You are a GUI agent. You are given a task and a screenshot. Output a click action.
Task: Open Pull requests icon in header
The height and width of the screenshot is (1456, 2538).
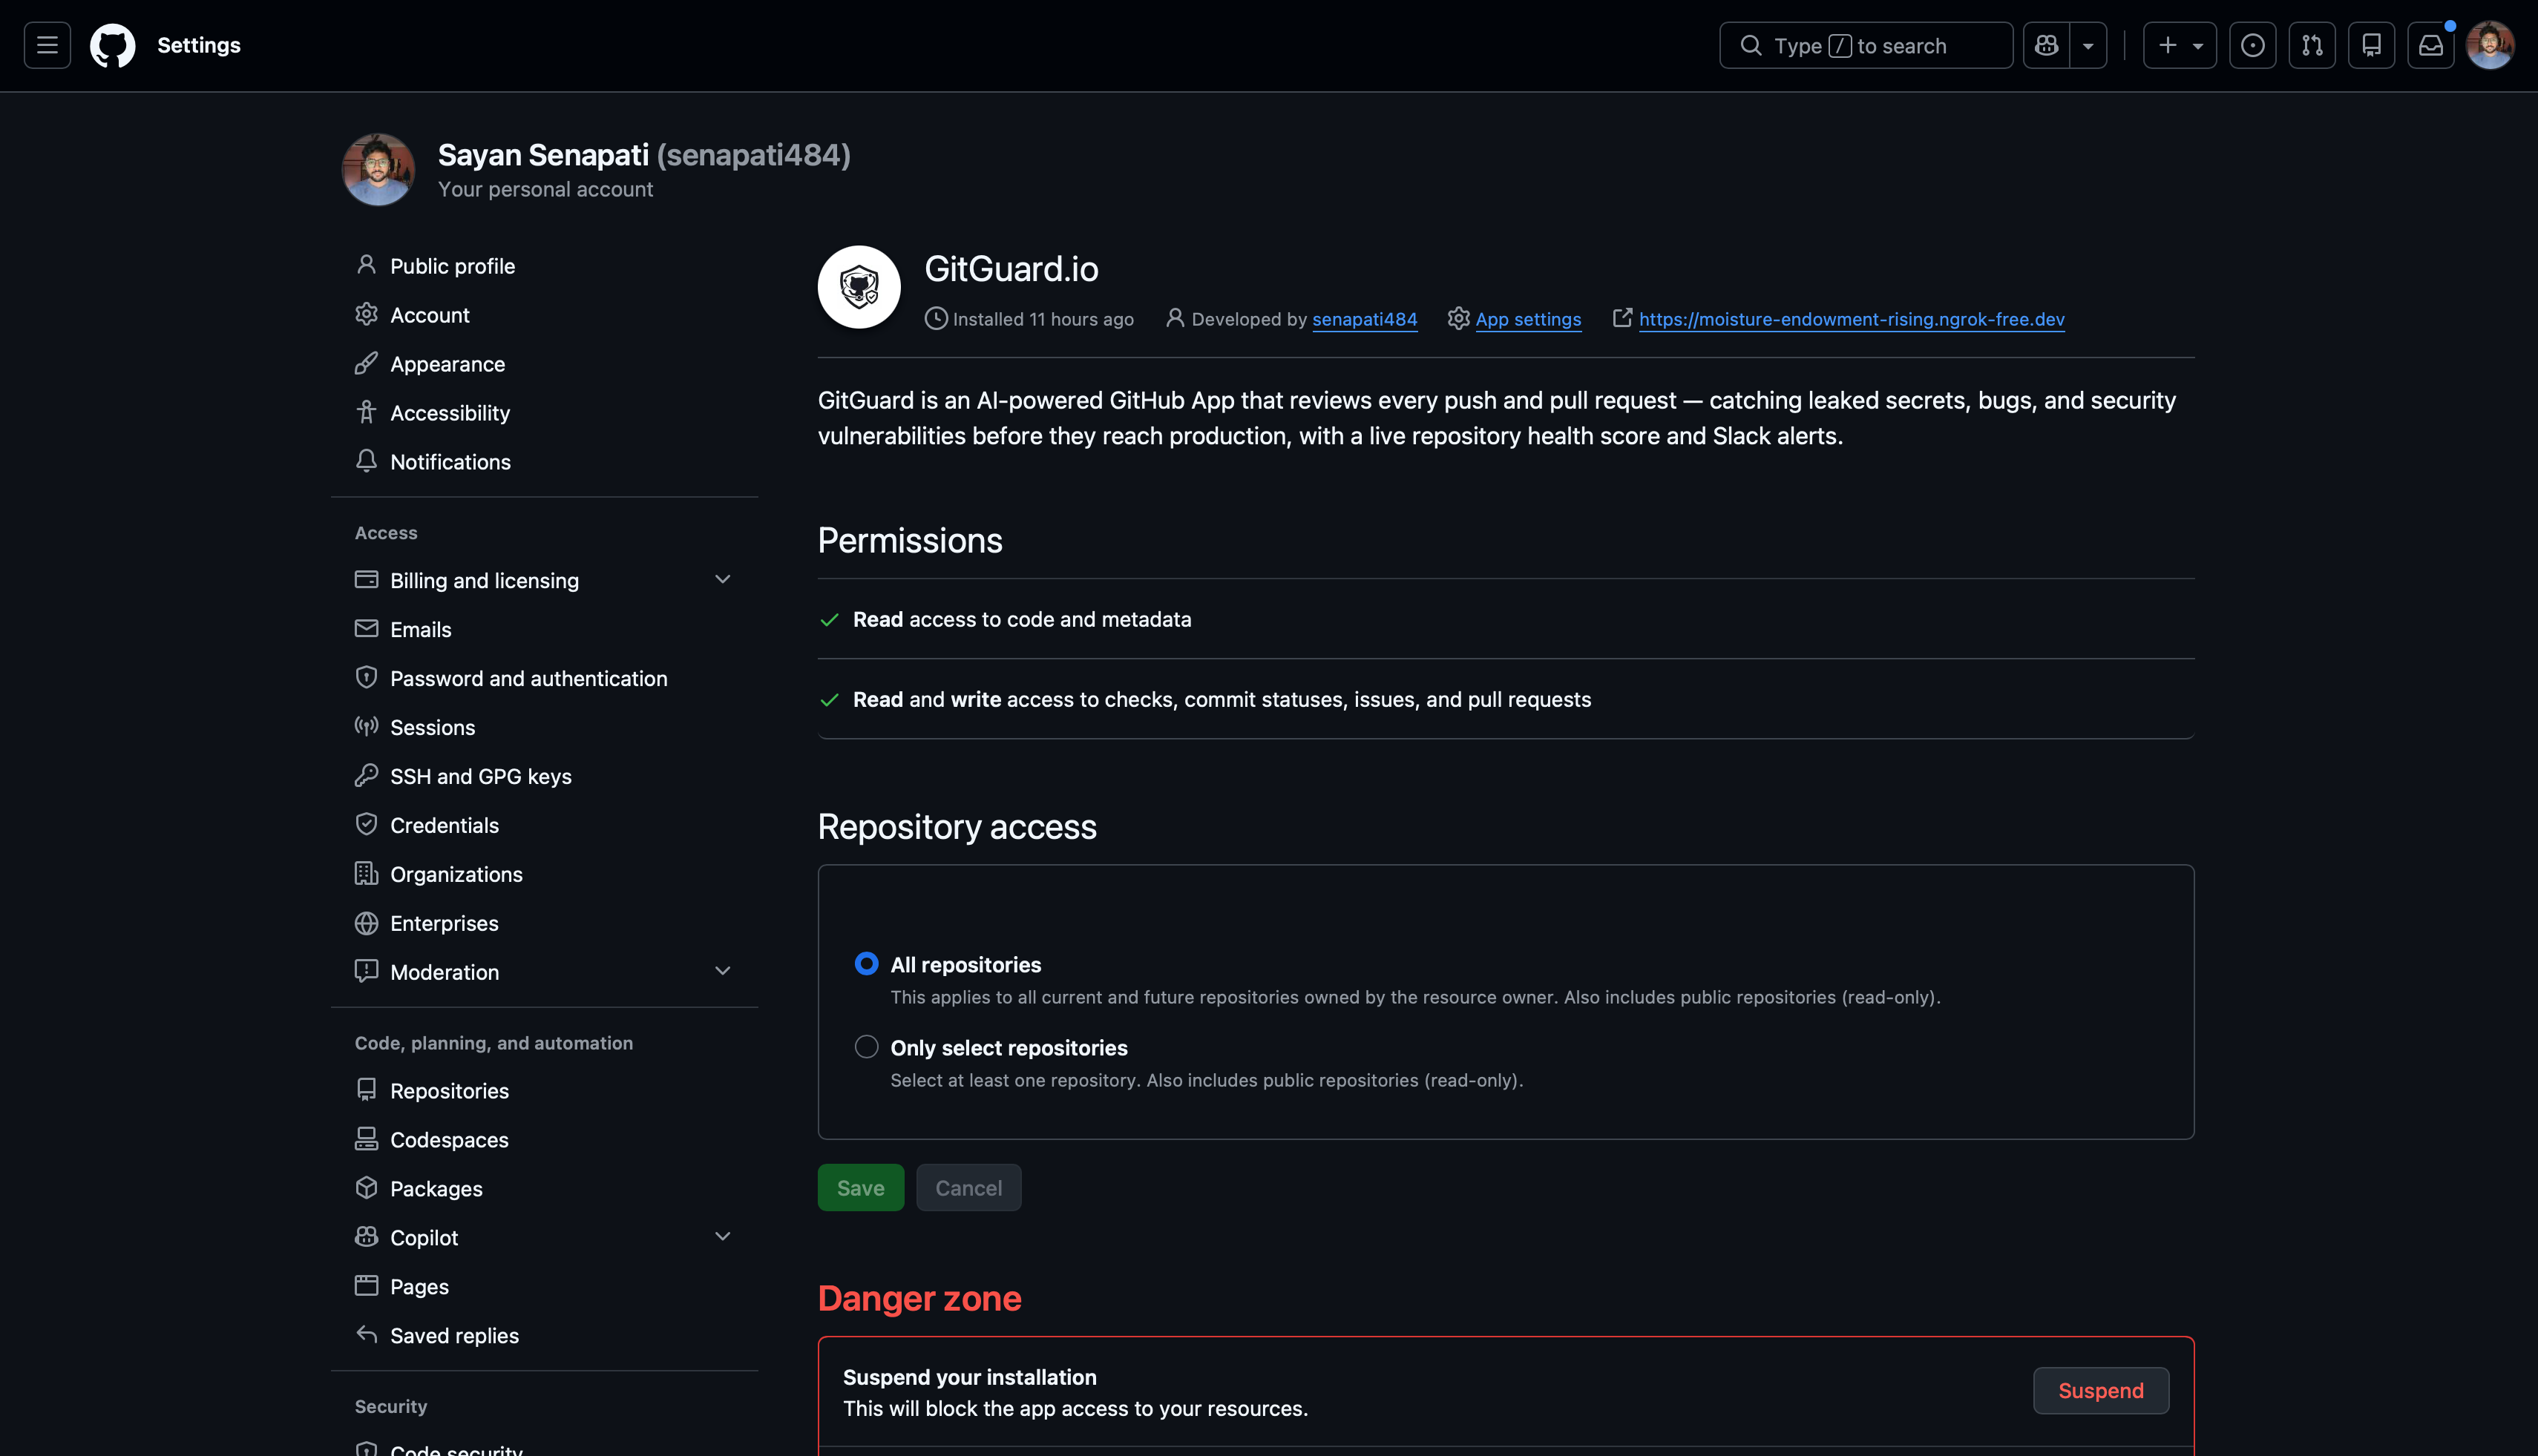point(2312,45)
